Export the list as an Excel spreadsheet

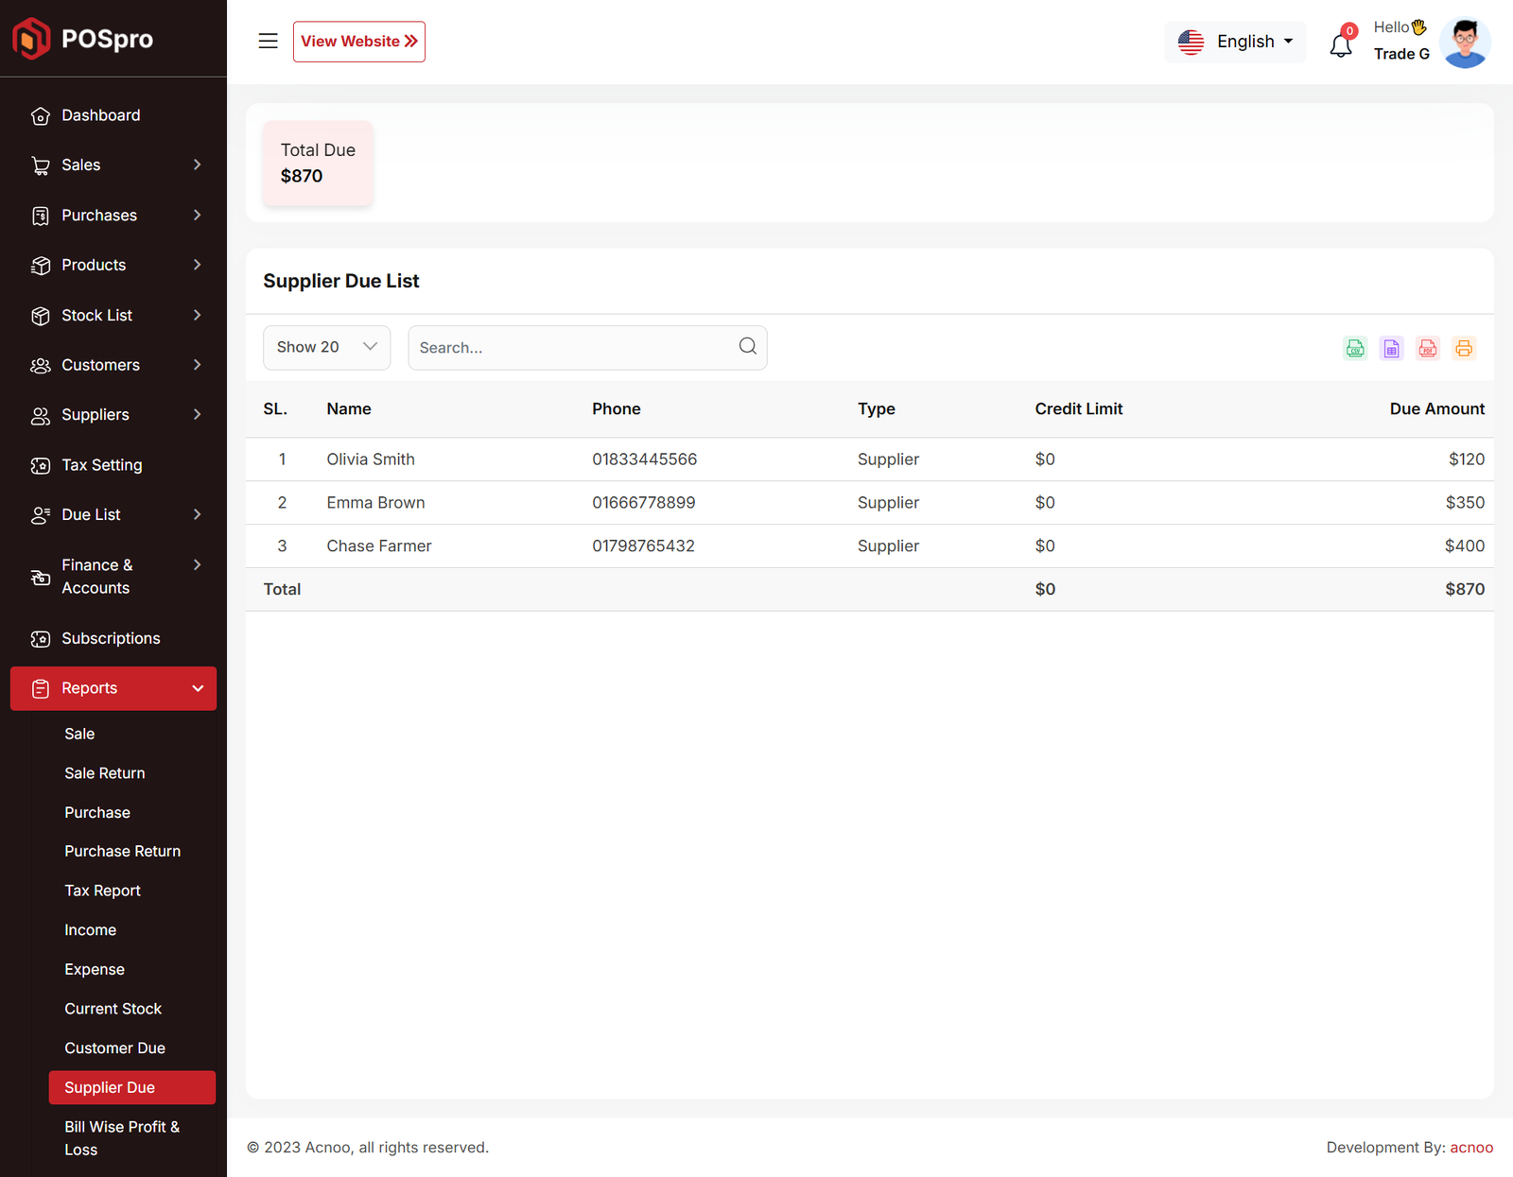point(1391,348)
